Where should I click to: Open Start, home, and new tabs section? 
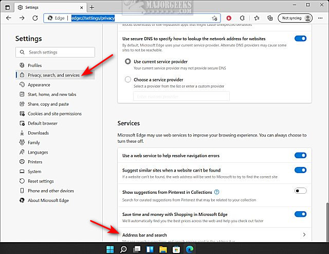point(55,94)
